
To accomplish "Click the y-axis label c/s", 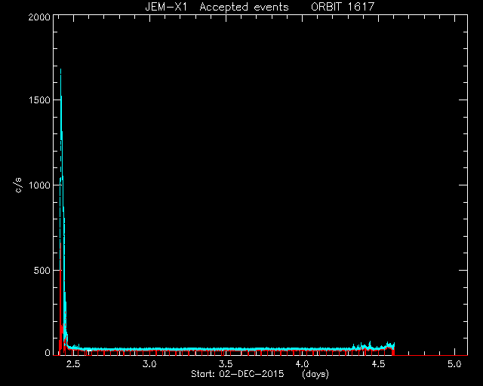I will click(x=19, y=185).
